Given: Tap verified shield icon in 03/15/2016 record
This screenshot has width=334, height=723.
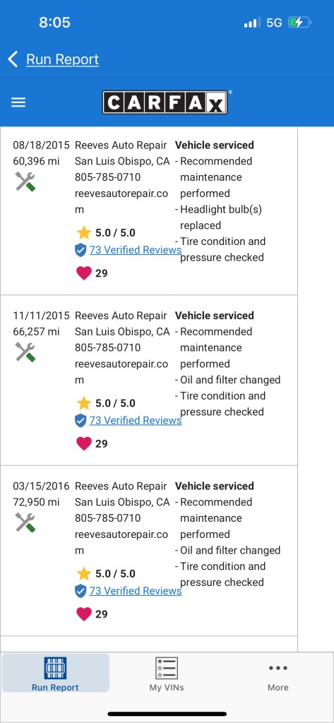Looking at the screenshot, I should click(80, 591).
